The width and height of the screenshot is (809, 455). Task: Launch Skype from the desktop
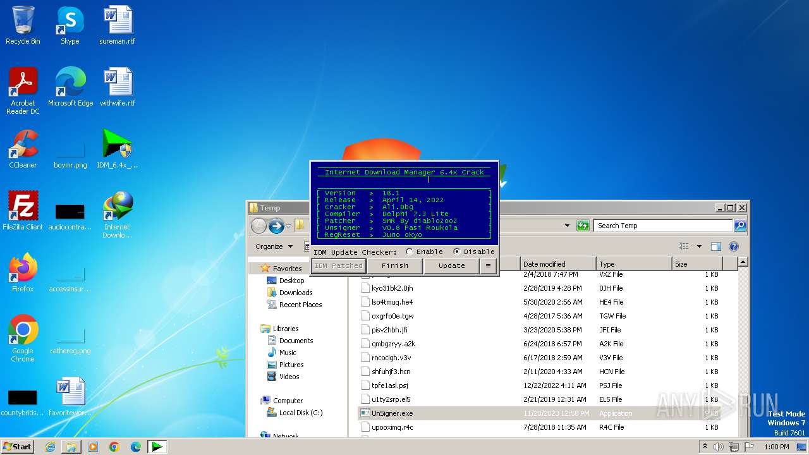pos(70,25)
